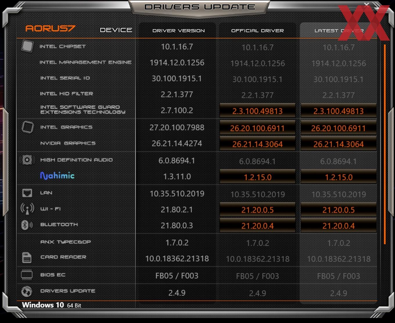Click installed Serial IO version 30.100.1915.1

[177, 78]
